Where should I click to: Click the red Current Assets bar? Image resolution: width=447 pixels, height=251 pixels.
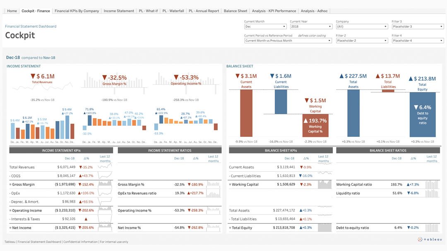pos(246,113)
